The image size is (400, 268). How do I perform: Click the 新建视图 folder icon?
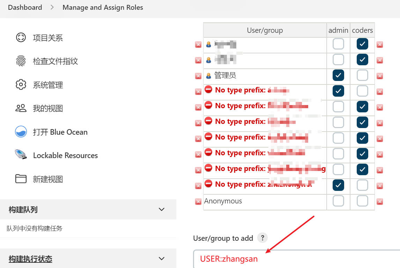pos(21,179)
